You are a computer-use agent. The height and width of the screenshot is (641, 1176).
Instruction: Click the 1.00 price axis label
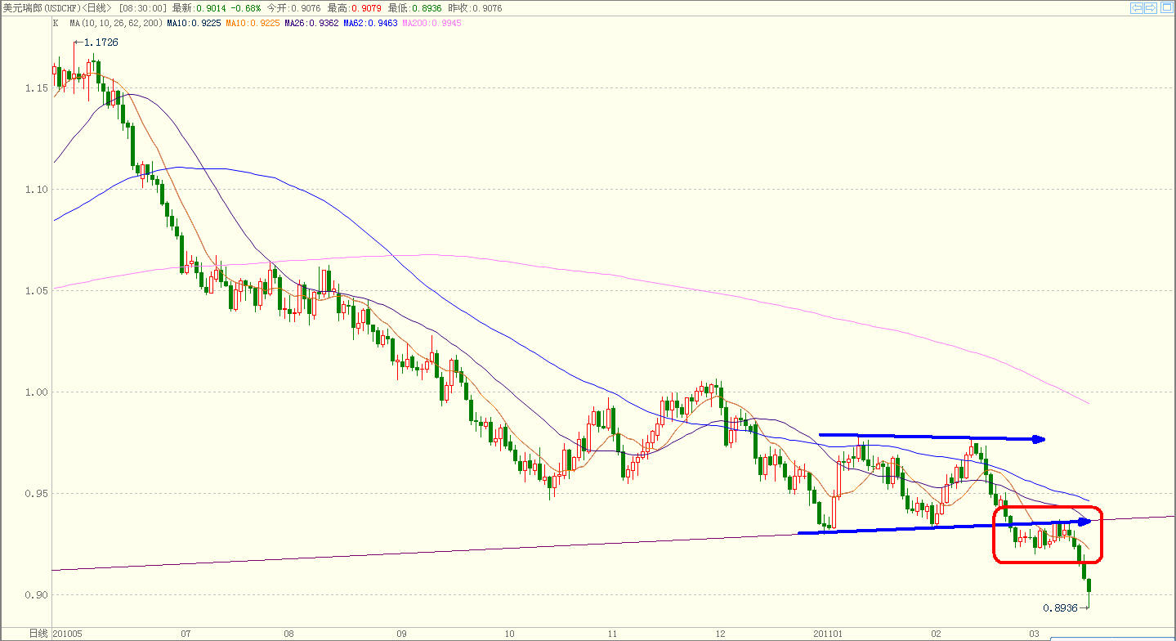point(36,392)
